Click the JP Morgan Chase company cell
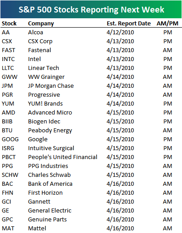182x233 pixels. (x=51, y=86)
